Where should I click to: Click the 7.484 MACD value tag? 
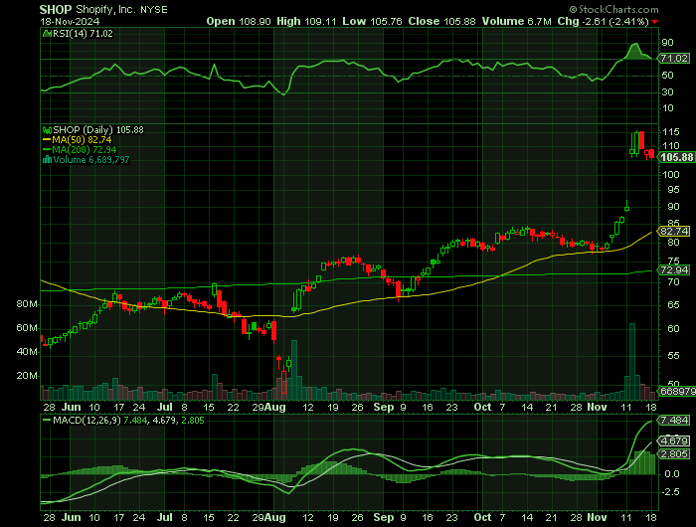point(675,420)
